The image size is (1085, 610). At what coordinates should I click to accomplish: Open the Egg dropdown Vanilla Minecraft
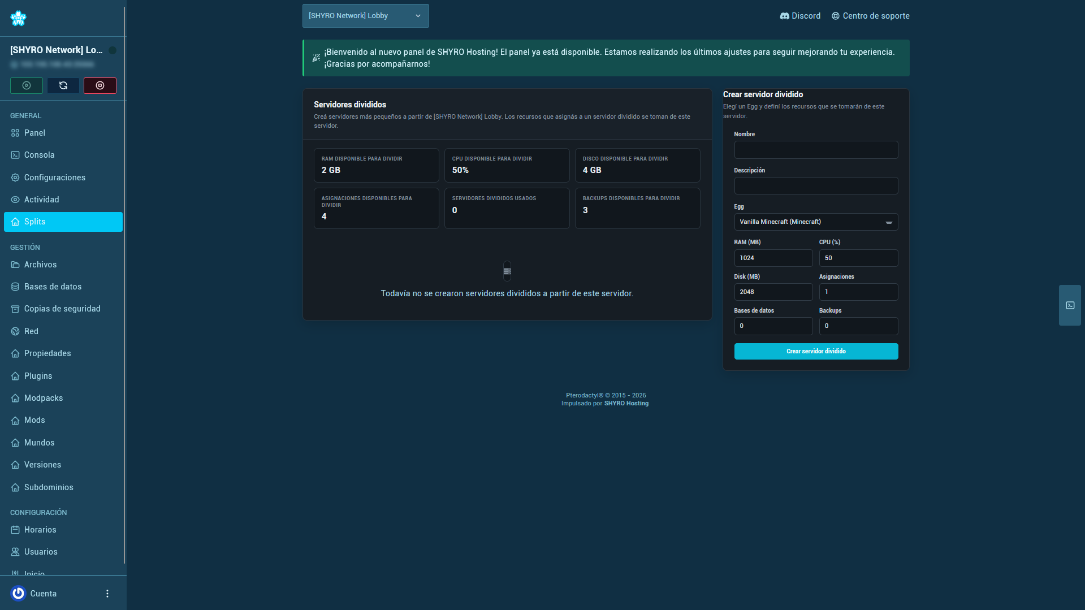pos(816,222)
